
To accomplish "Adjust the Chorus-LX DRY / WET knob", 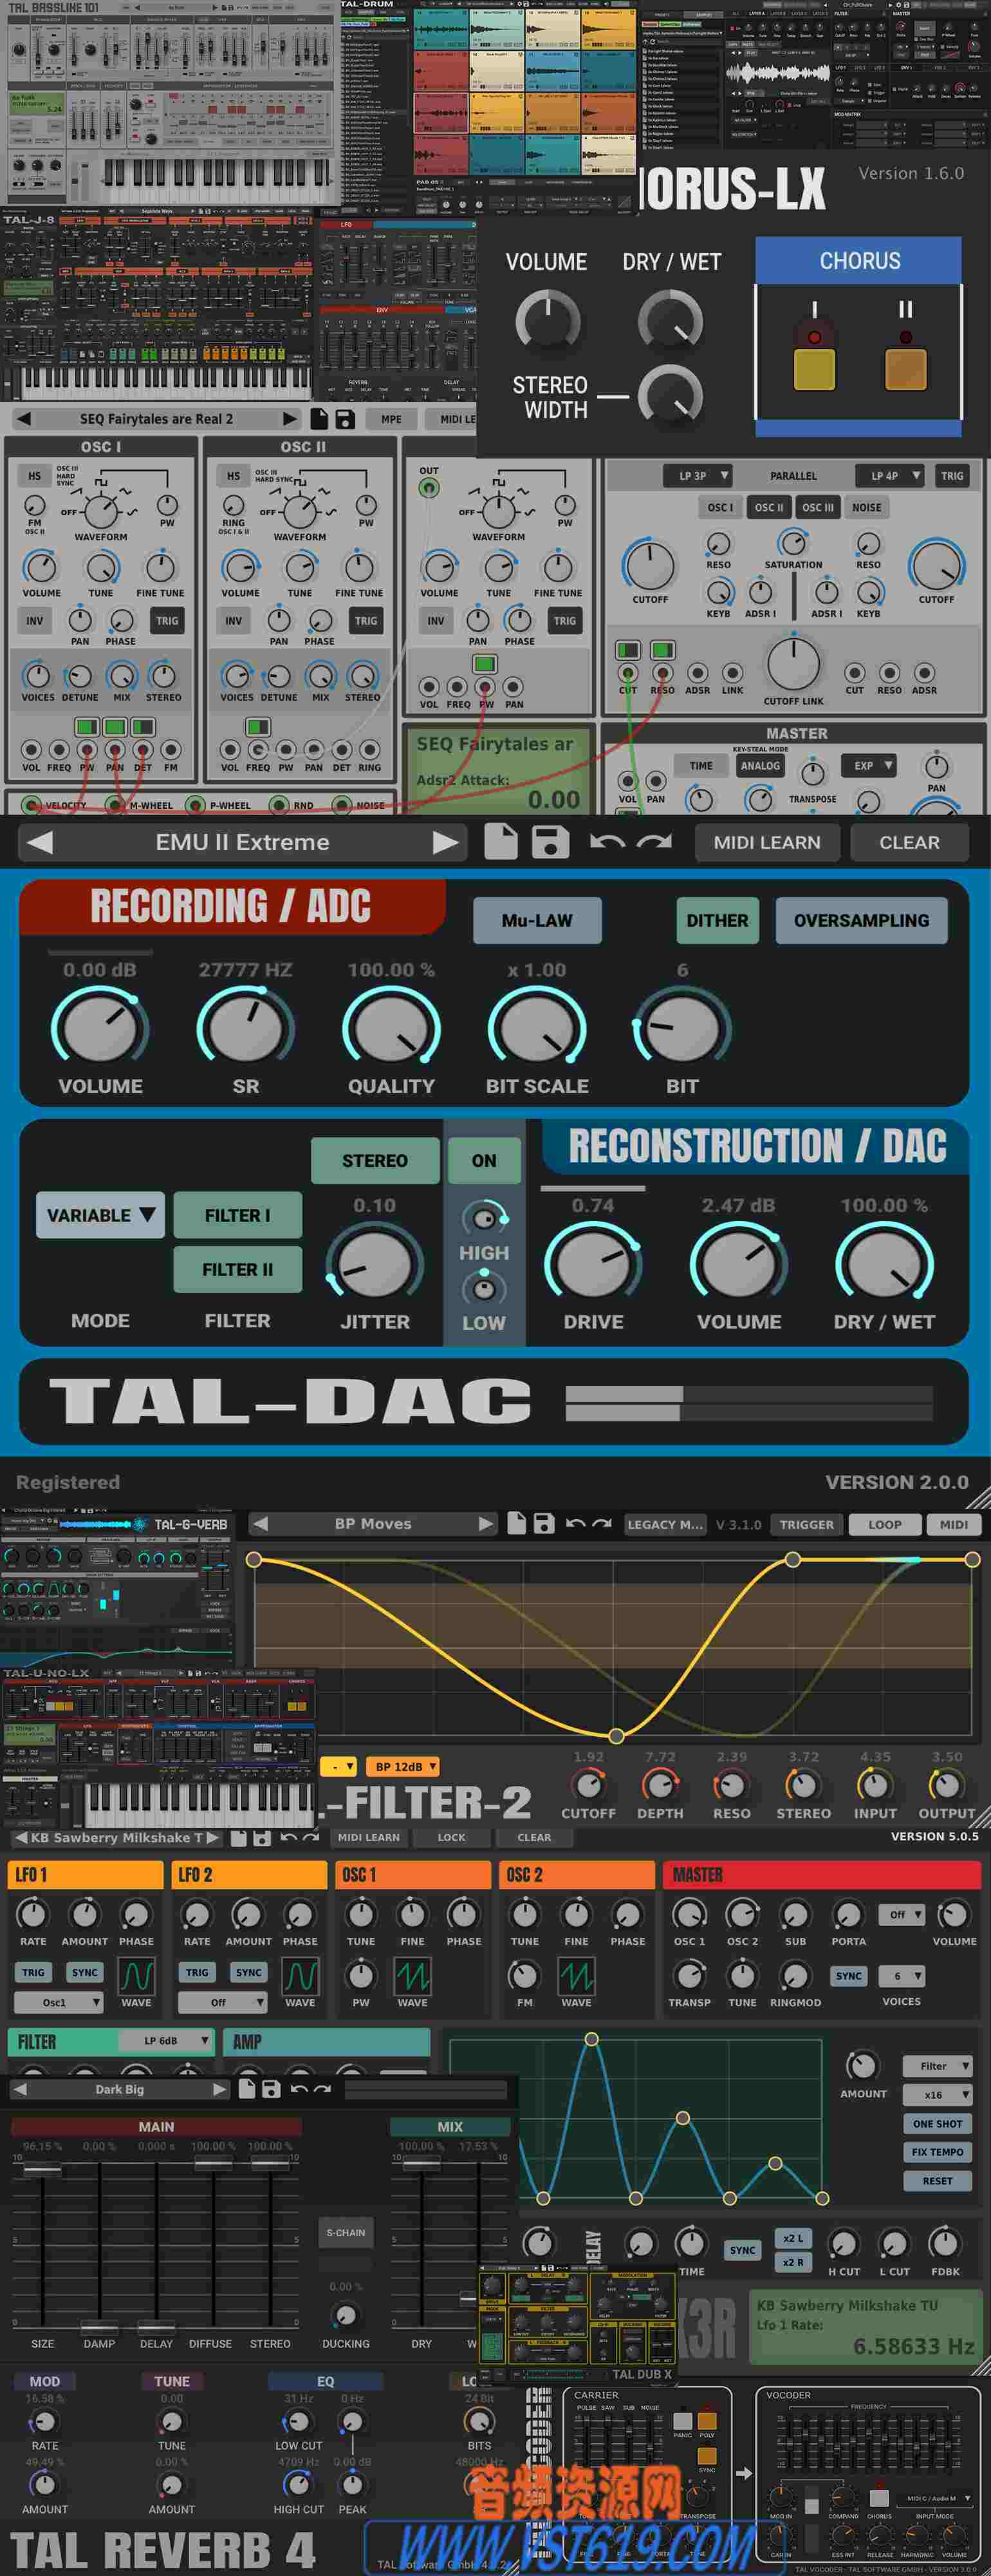I will (x=671, y=322).
